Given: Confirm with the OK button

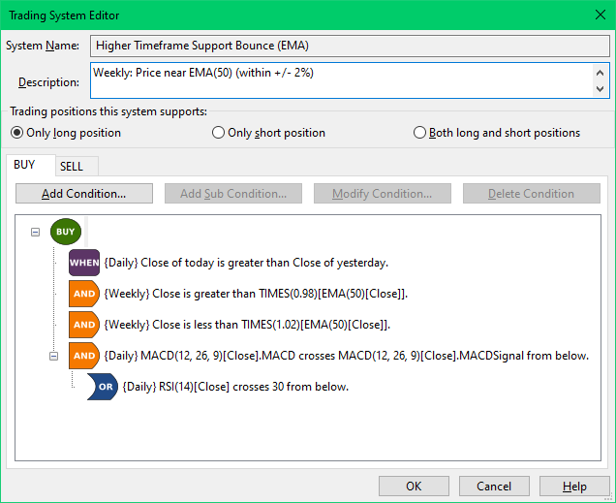Looking at the screenshot, I should point(415,487).
